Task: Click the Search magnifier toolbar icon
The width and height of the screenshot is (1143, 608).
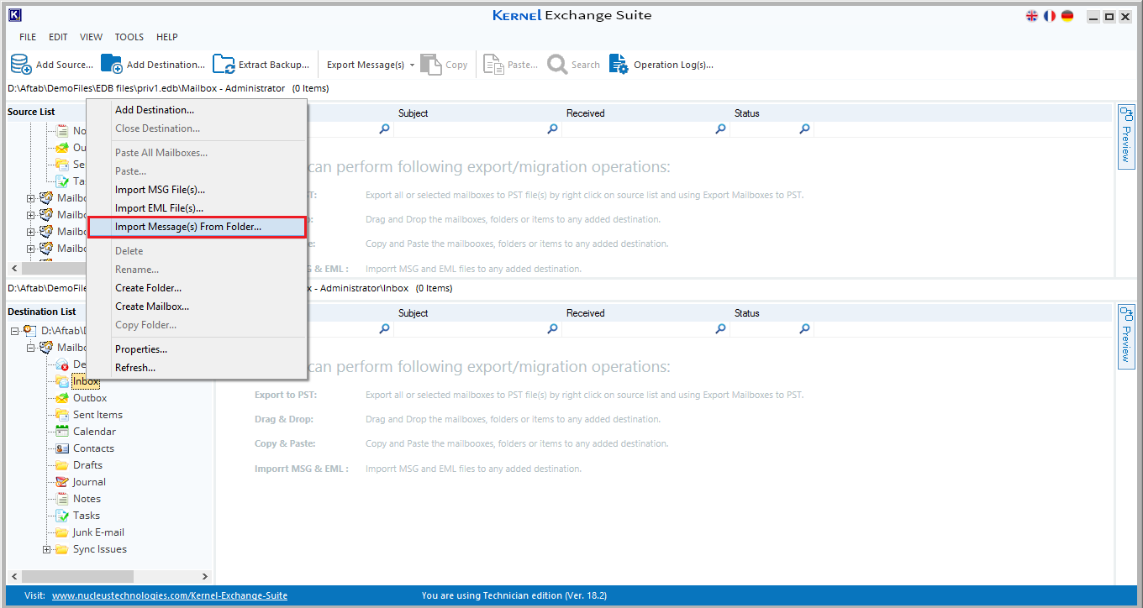Action: point(557,65)
